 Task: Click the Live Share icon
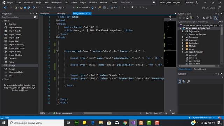(204, 8)
